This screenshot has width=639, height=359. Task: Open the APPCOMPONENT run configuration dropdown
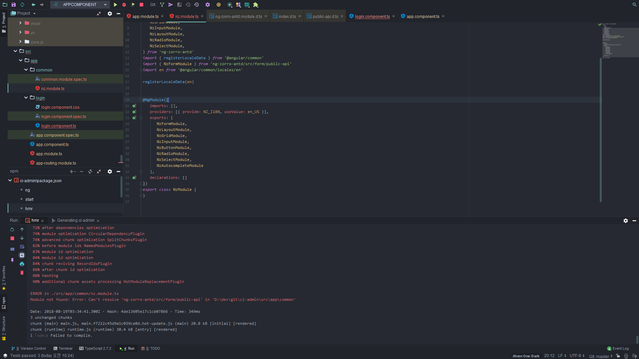pyautogui.click(x=80, y=5)
